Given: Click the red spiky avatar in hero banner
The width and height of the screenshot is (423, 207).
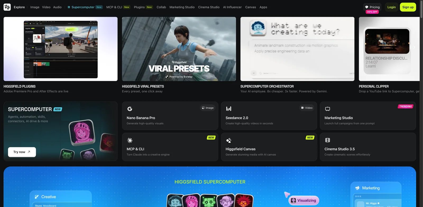Looking at the screenshot, I should coord(244,201).
